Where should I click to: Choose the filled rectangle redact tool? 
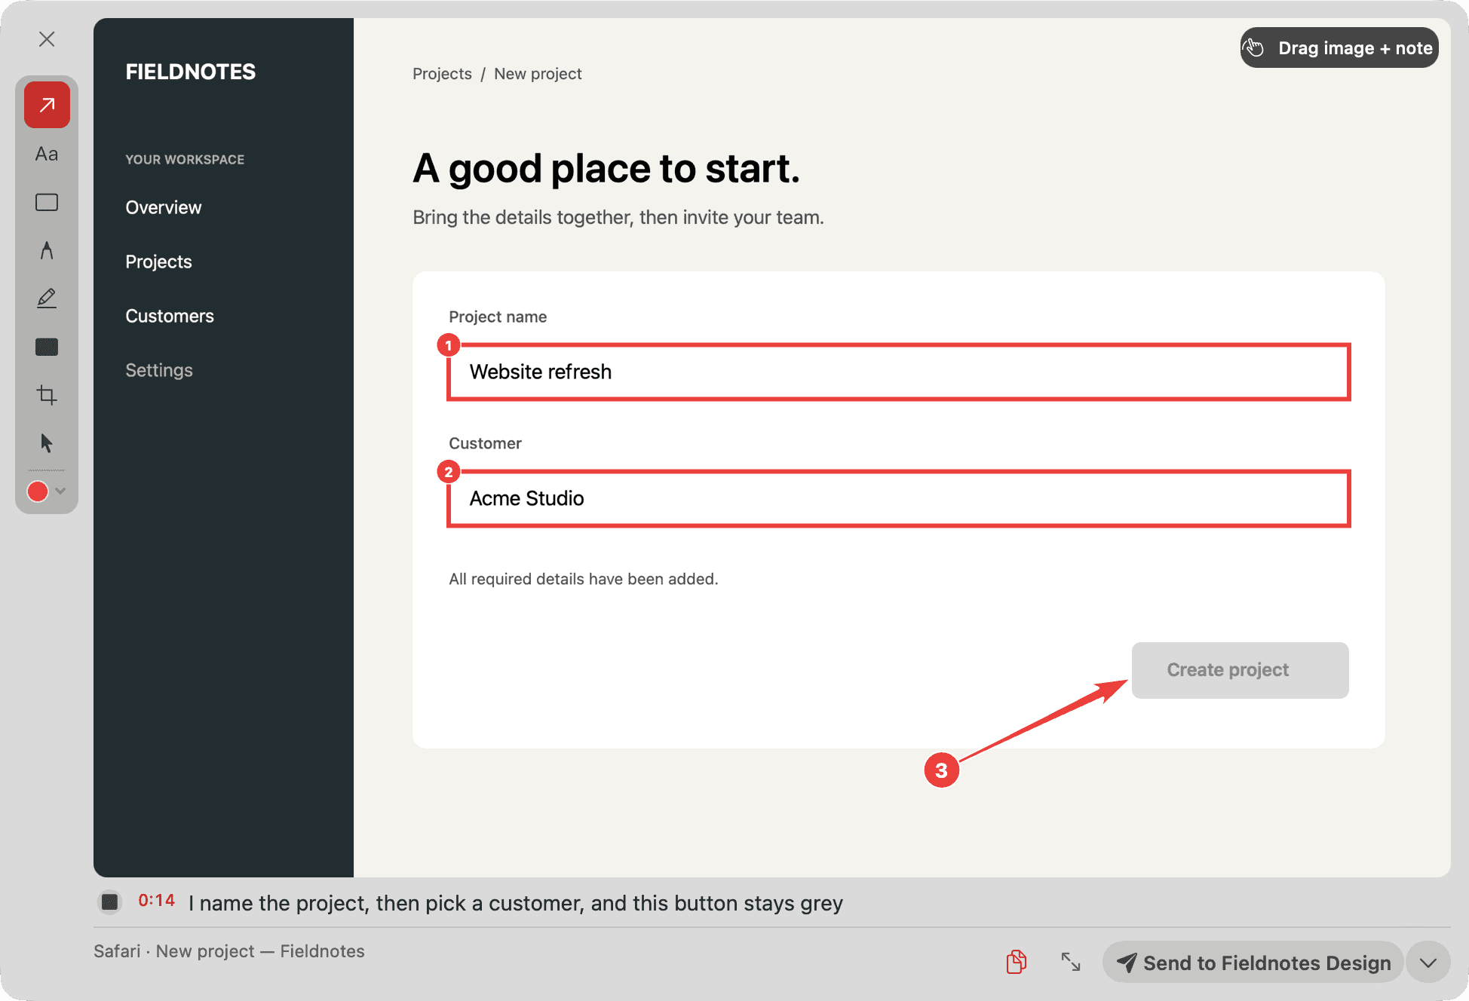(x=47, y=347)
